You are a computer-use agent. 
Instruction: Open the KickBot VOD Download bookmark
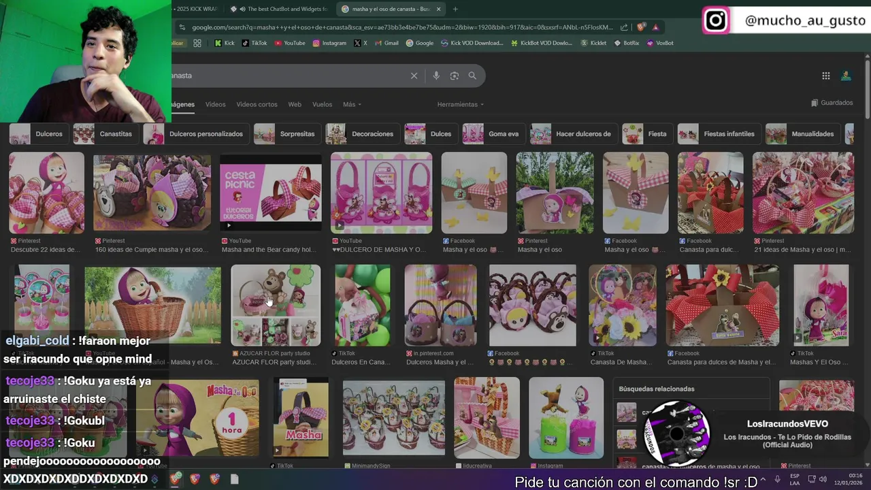tap(542, 43)
